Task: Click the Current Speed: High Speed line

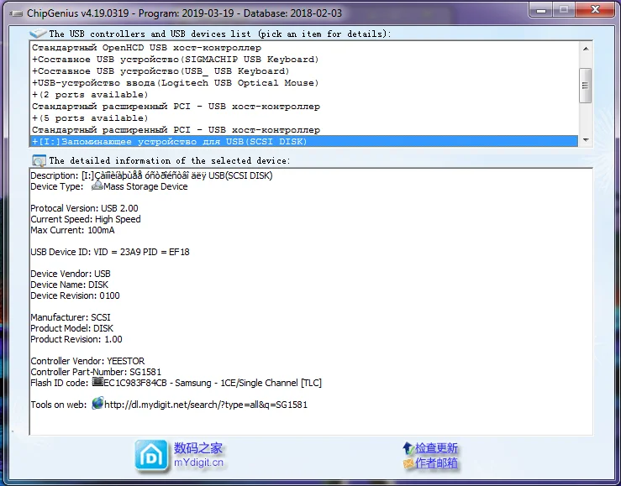Action: pyautogui.click(x=86, y=219)
